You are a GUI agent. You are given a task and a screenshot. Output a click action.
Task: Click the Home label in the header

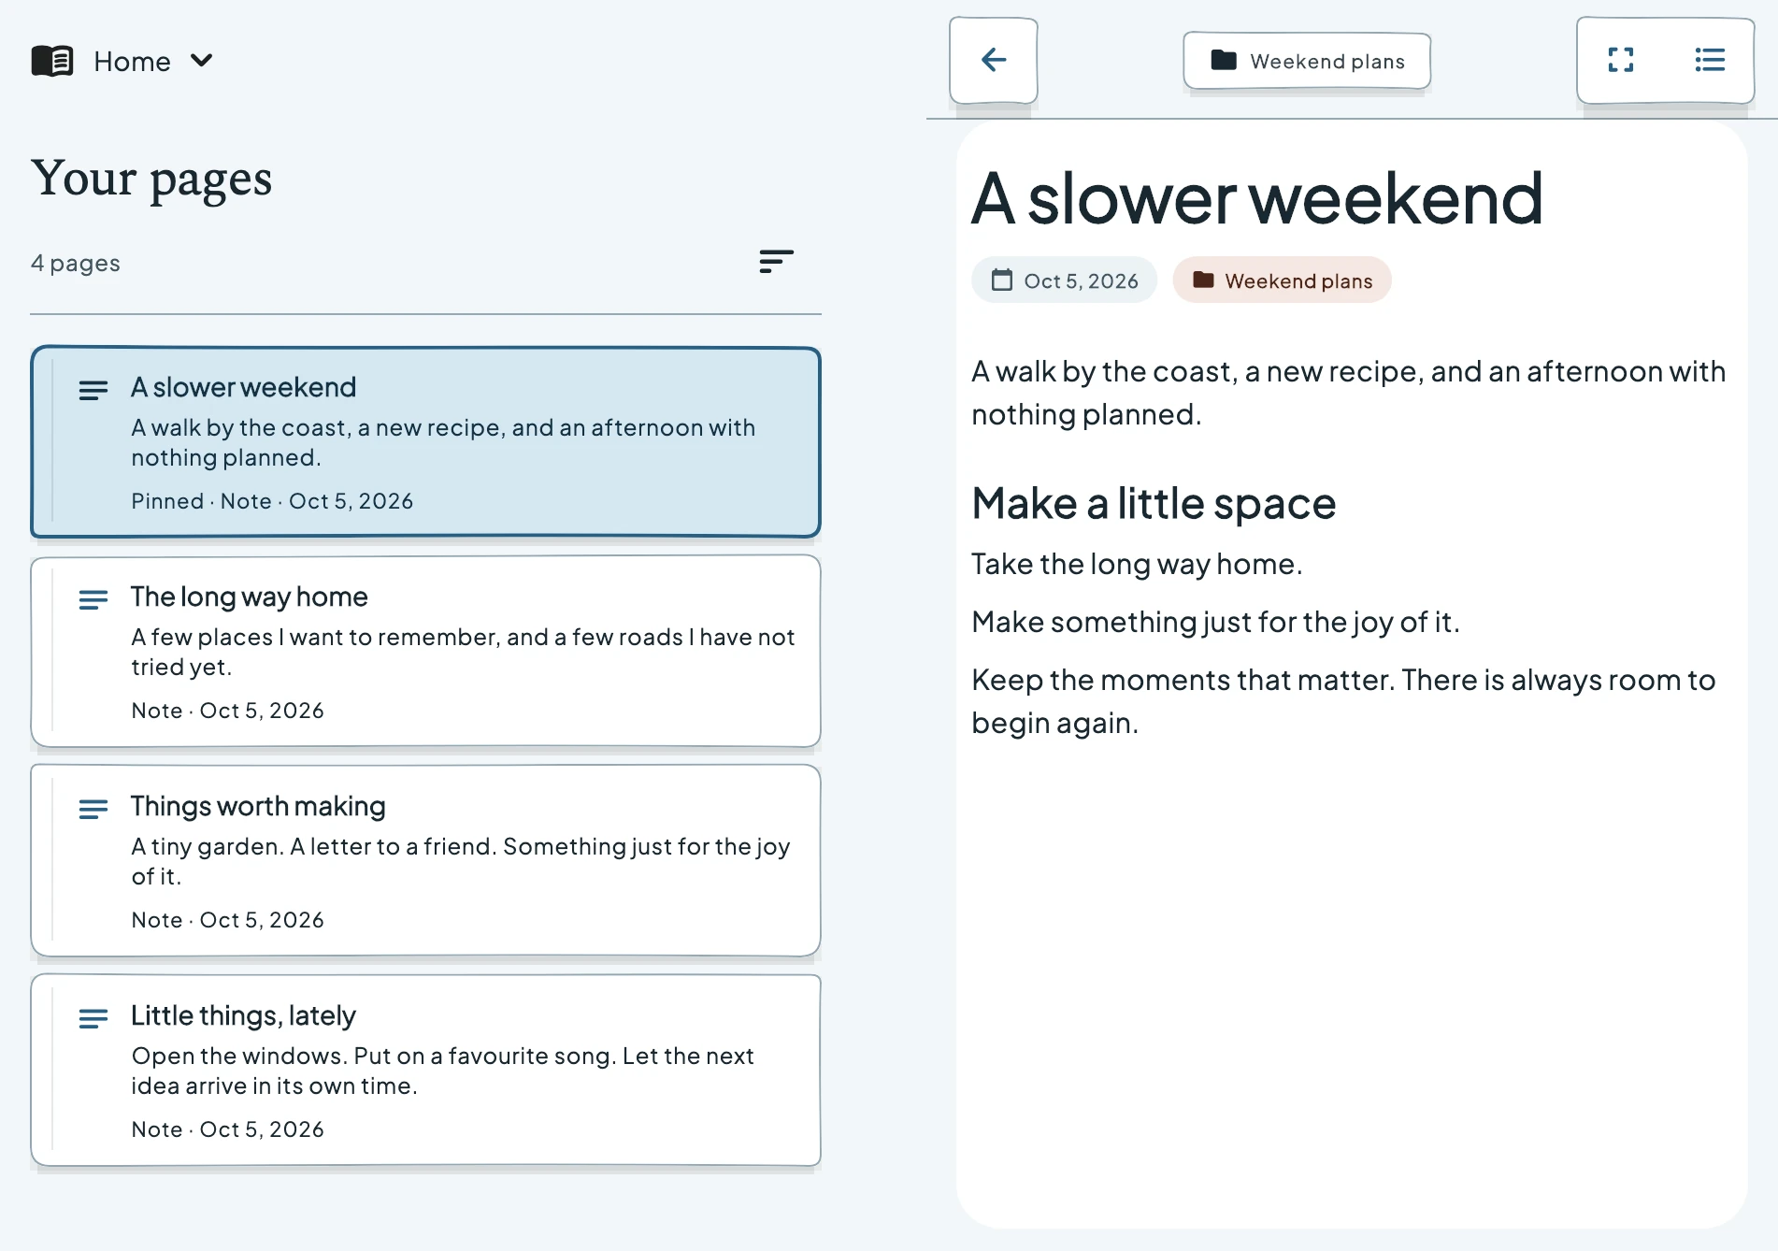click(132, 62)
